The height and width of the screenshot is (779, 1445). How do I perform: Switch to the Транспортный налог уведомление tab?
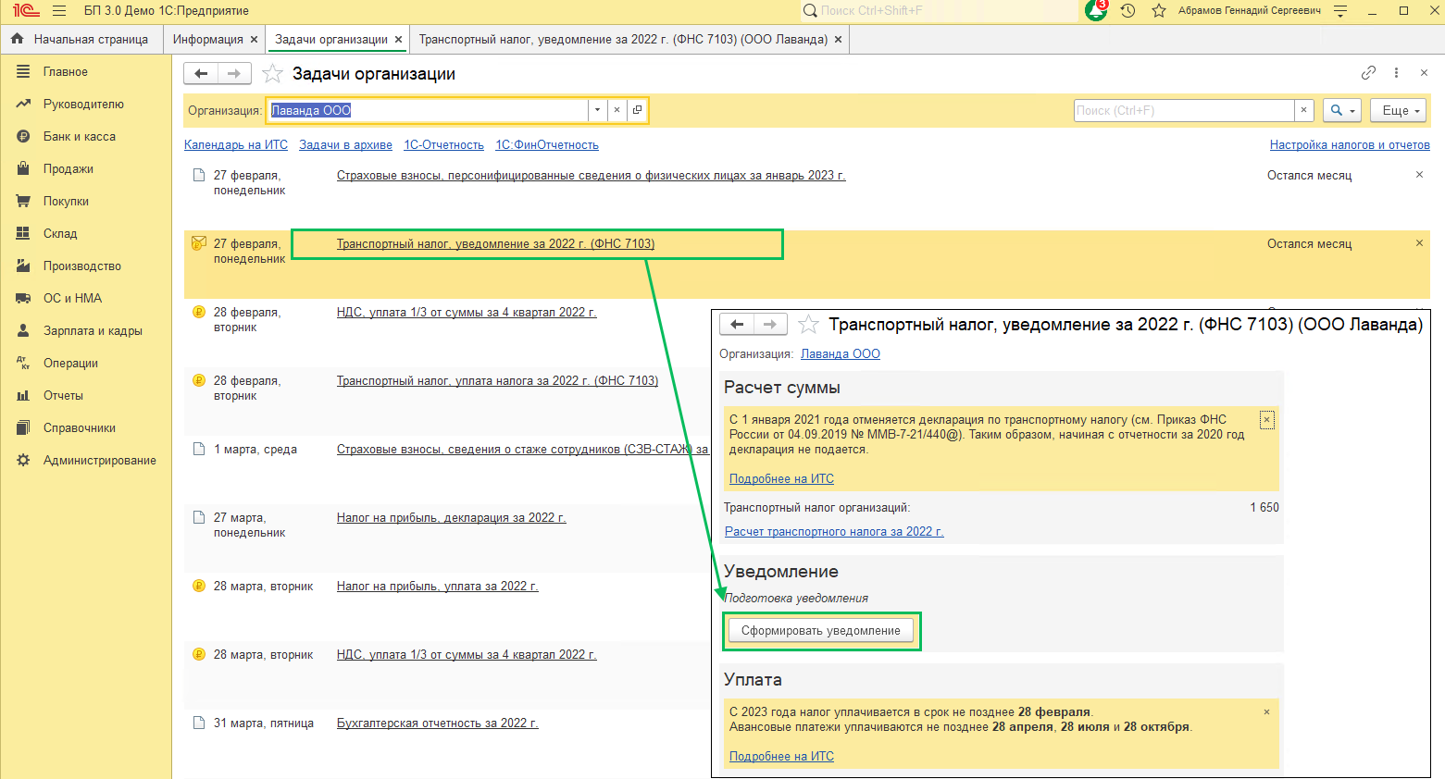click(623, 40)
